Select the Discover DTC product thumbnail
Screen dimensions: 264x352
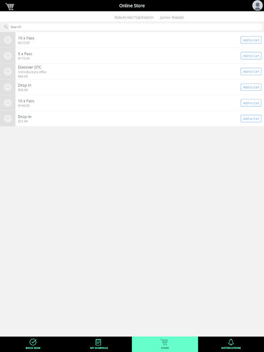pyautogui.click(x=7, y=71)
